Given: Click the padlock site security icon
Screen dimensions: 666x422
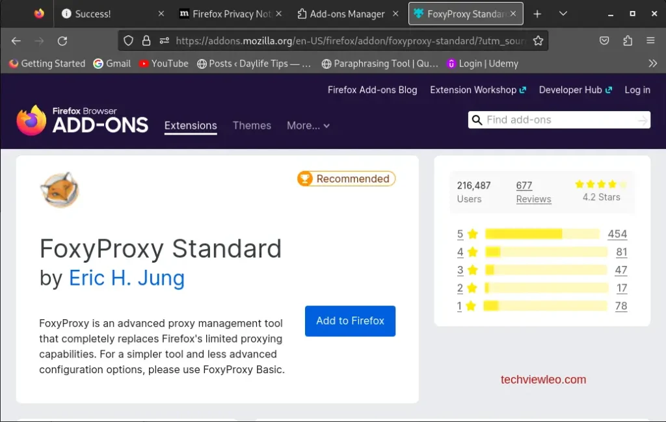Looking at the screenshot, I should tap(146, 41).
